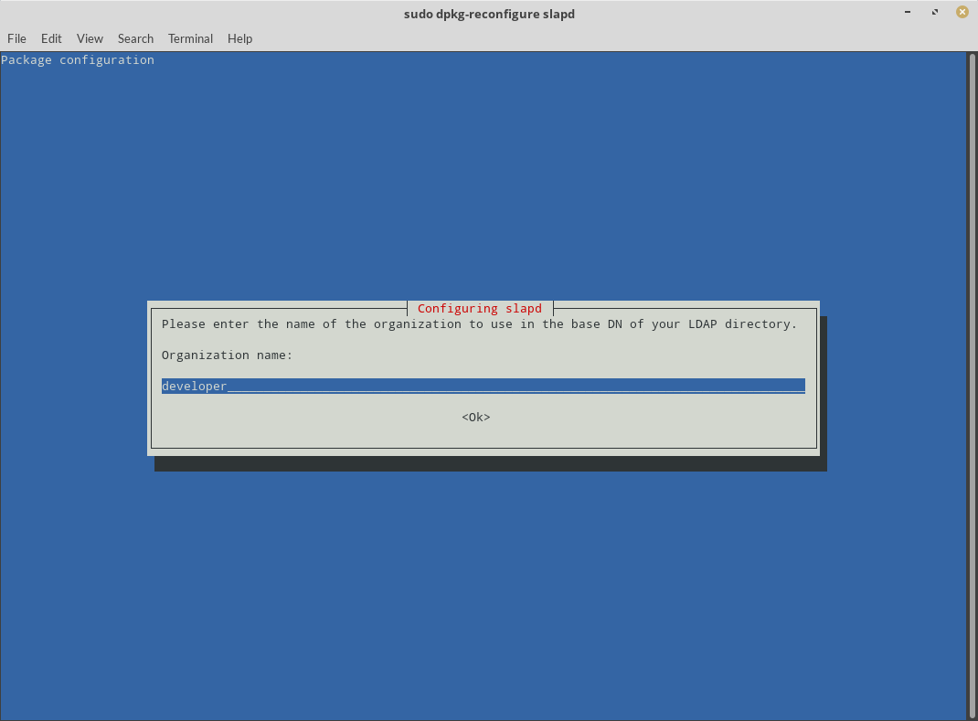Click the 'Organization name:' label
The height and width of the screenshot is (721, 978).
[227, 355]
